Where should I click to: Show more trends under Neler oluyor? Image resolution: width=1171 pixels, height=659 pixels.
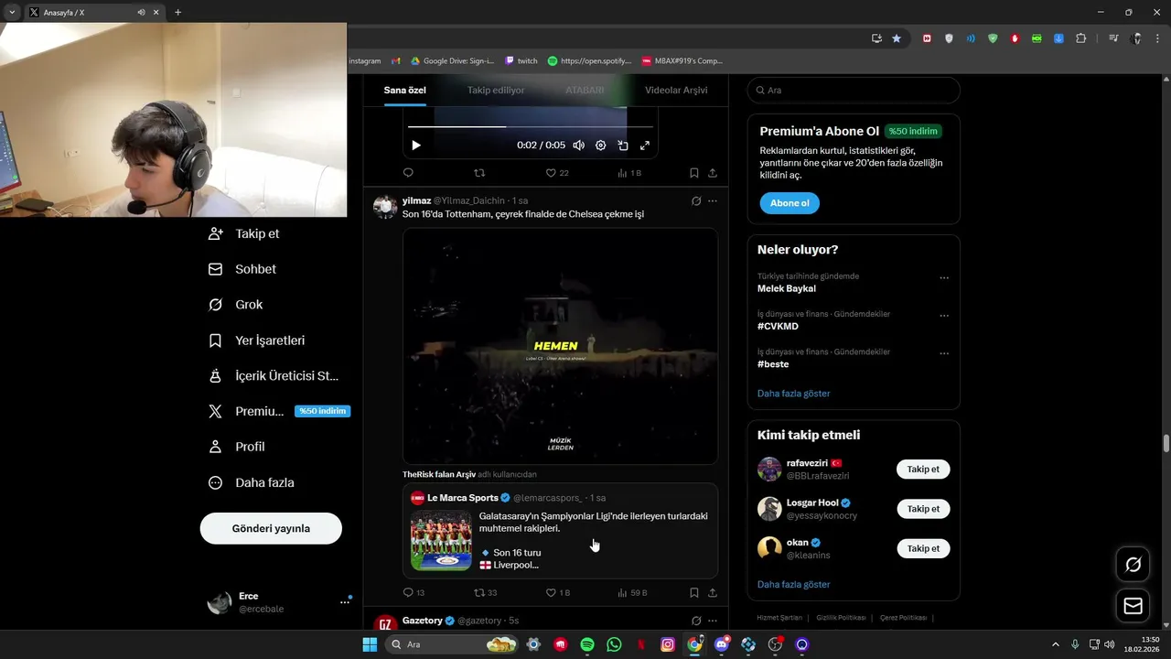click(794, 394)
